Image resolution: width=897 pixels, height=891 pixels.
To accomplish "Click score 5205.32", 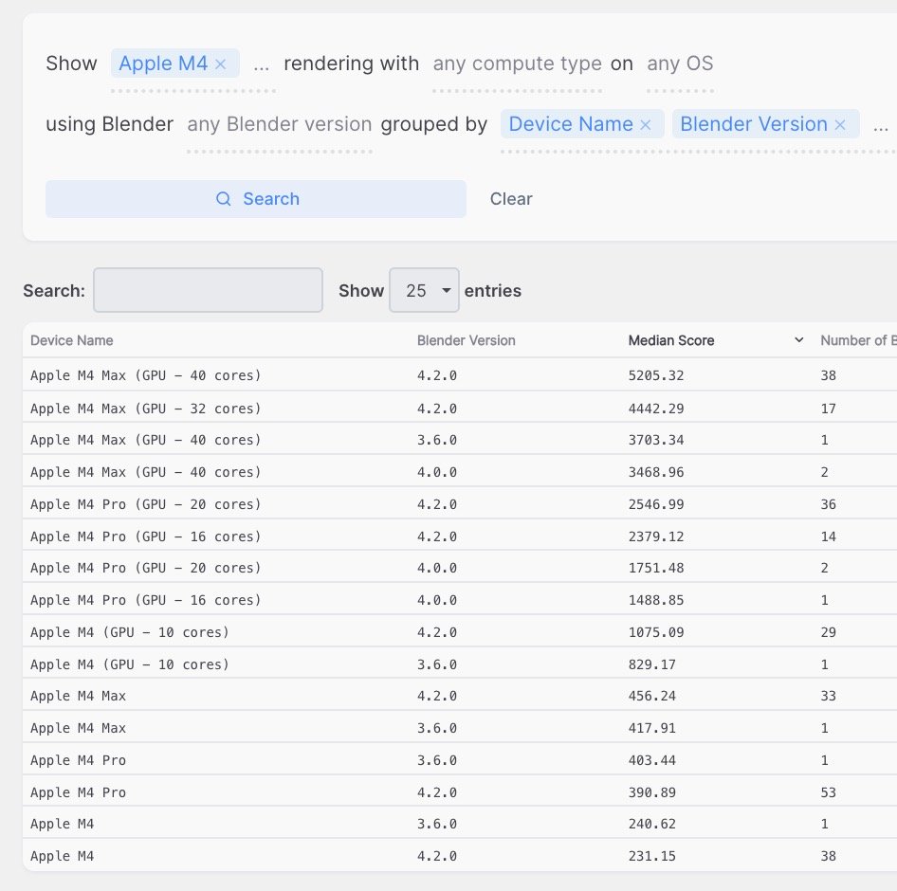I will (x=656, y=375).
